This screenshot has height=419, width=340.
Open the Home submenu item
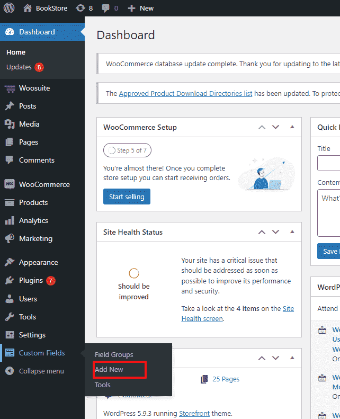(16, 52)
